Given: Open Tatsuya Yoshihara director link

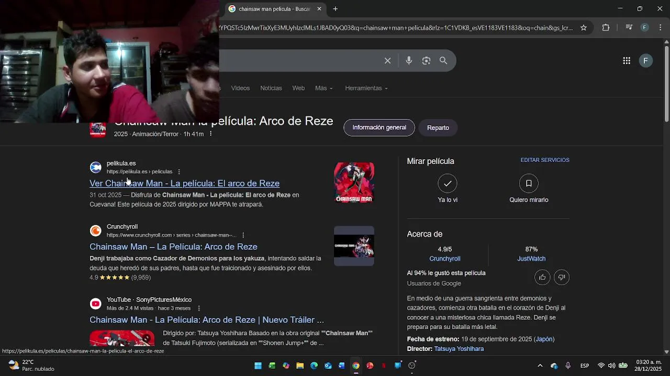Looking at the screenshot, I should (459, 349).
